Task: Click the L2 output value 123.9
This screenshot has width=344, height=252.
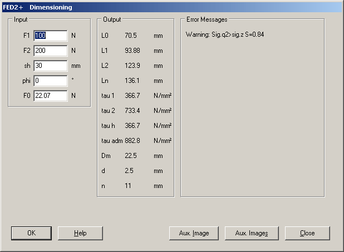Action: click(132, 66)
